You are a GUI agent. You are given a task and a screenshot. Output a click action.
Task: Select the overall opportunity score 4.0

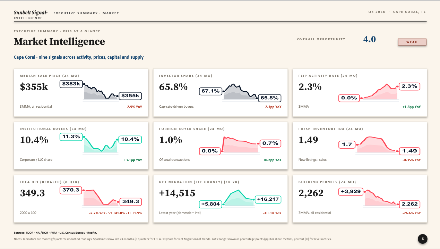click(369, 39)
